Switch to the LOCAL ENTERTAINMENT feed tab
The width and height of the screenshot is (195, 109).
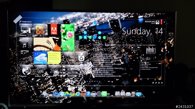(126, 45)
